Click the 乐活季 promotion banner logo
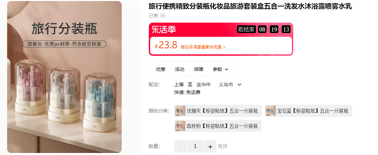The width and height of the screenshot is (378, 155). point(164,30)
